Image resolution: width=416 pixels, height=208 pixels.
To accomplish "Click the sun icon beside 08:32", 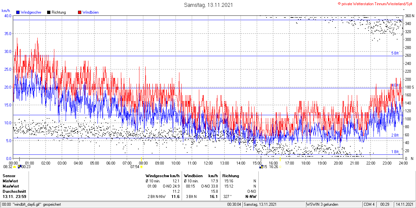I will (x=14, y=167).
